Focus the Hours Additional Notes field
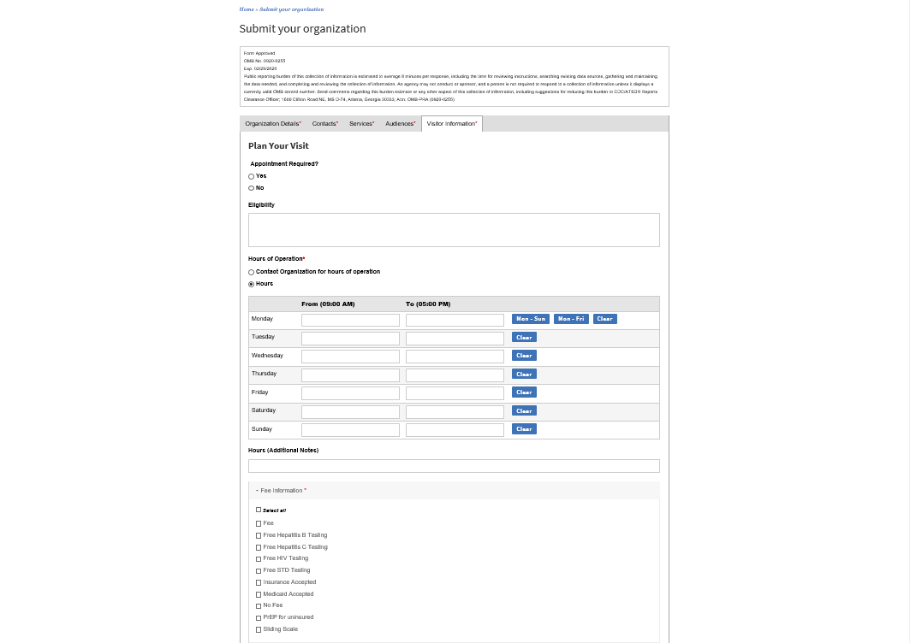The height and width of the screenshot is (643, 910). pyautogui.click(x=454, y=466)
